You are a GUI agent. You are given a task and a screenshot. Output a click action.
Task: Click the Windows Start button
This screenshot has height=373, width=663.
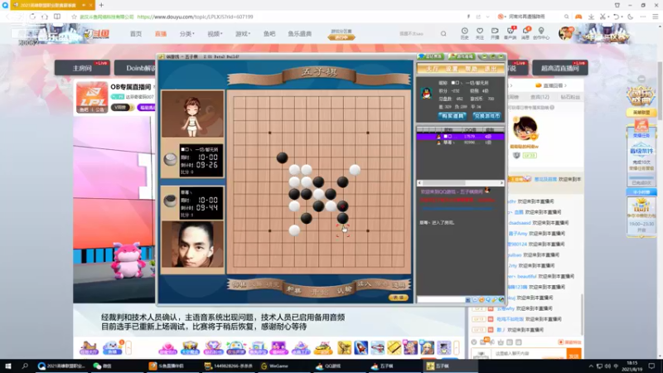8,366
